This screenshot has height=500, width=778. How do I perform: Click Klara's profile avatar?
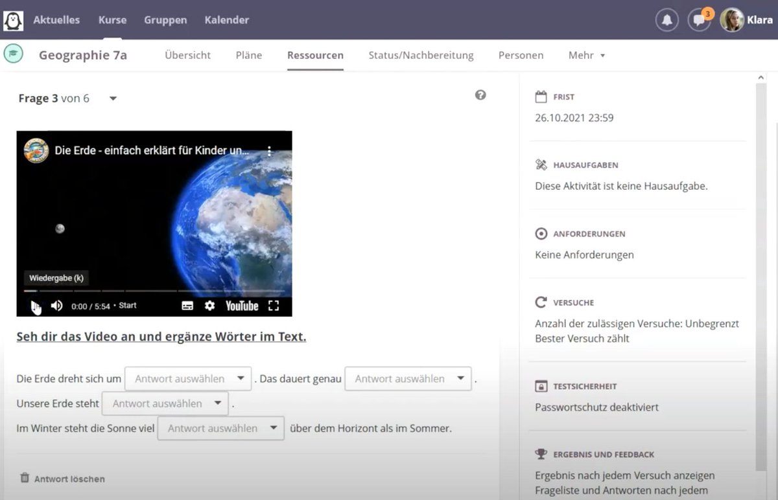tap(732, 20)
